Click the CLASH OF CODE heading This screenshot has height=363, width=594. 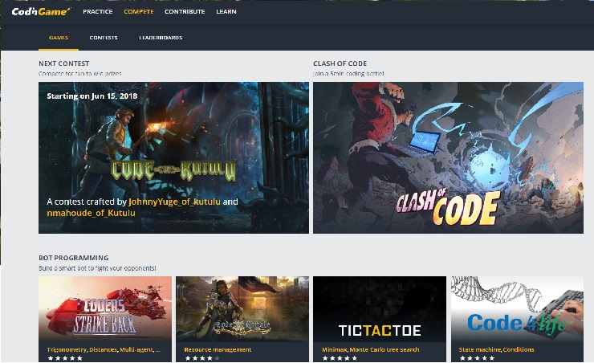coord(340,63)
